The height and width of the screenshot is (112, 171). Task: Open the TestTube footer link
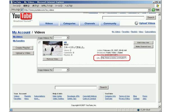108,99
